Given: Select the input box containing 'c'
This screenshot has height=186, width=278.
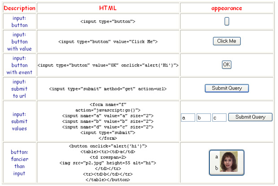Looking at the screenshot, I should click(x=219, y=118).
